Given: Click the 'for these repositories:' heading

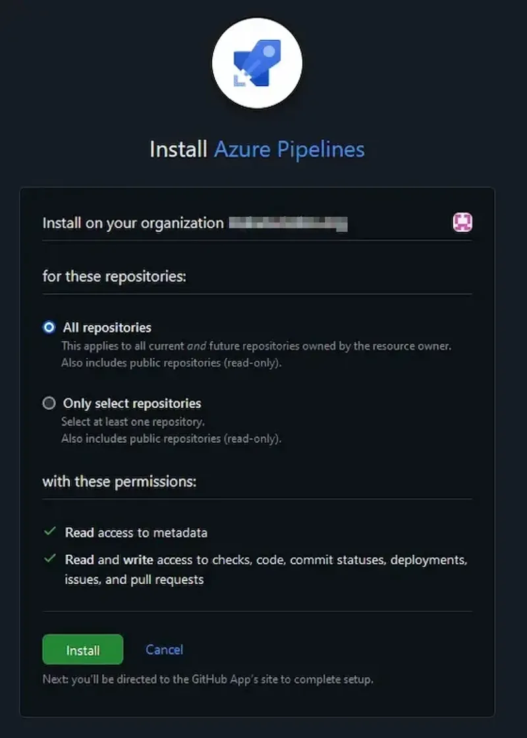Looking at the screenshot, I should [x=114, y=276].
